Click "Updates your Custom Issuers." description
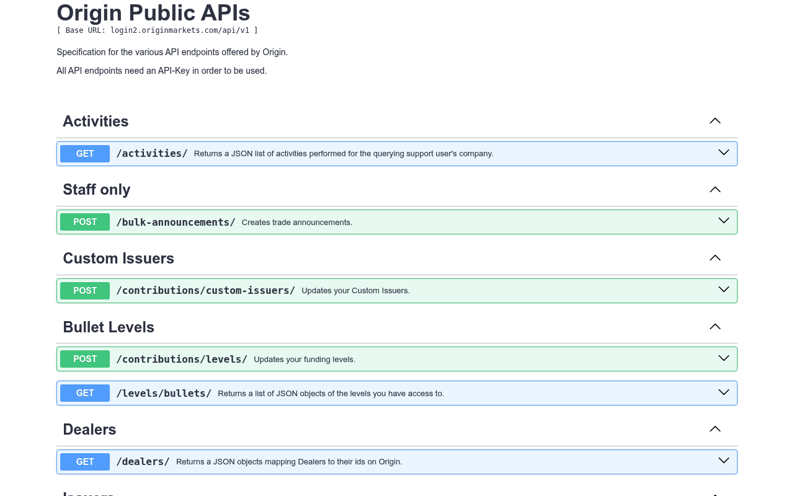 355,291
